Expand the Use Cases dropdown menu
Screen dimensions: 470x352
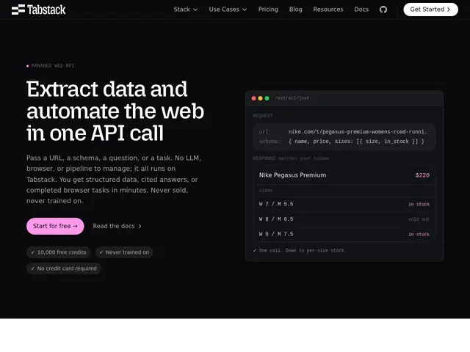[x=228, y=10]
